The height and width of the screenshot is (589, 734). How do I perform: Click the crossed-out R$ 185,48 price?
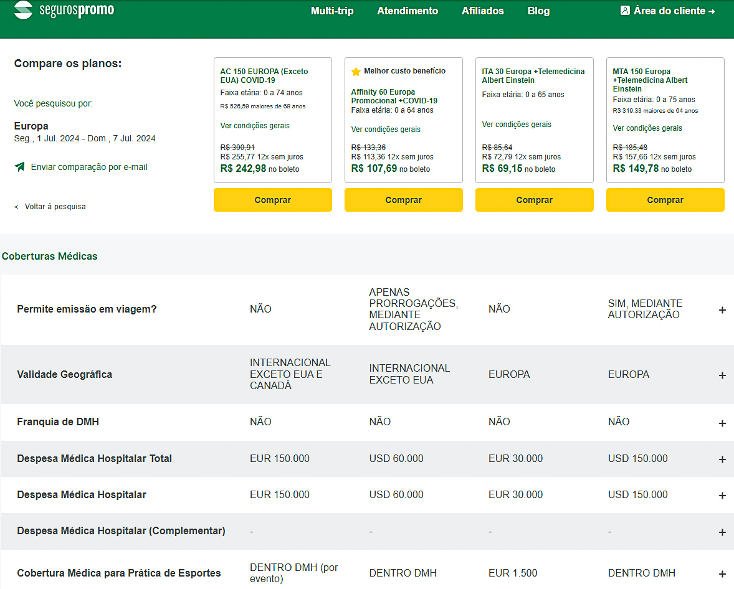pos(630,148)
